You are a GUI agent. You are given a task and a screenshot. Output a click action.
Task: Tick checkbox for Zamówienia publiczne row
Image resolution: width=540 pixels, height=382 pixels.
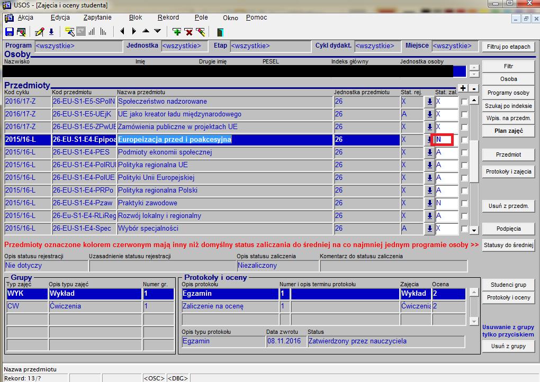465,128
